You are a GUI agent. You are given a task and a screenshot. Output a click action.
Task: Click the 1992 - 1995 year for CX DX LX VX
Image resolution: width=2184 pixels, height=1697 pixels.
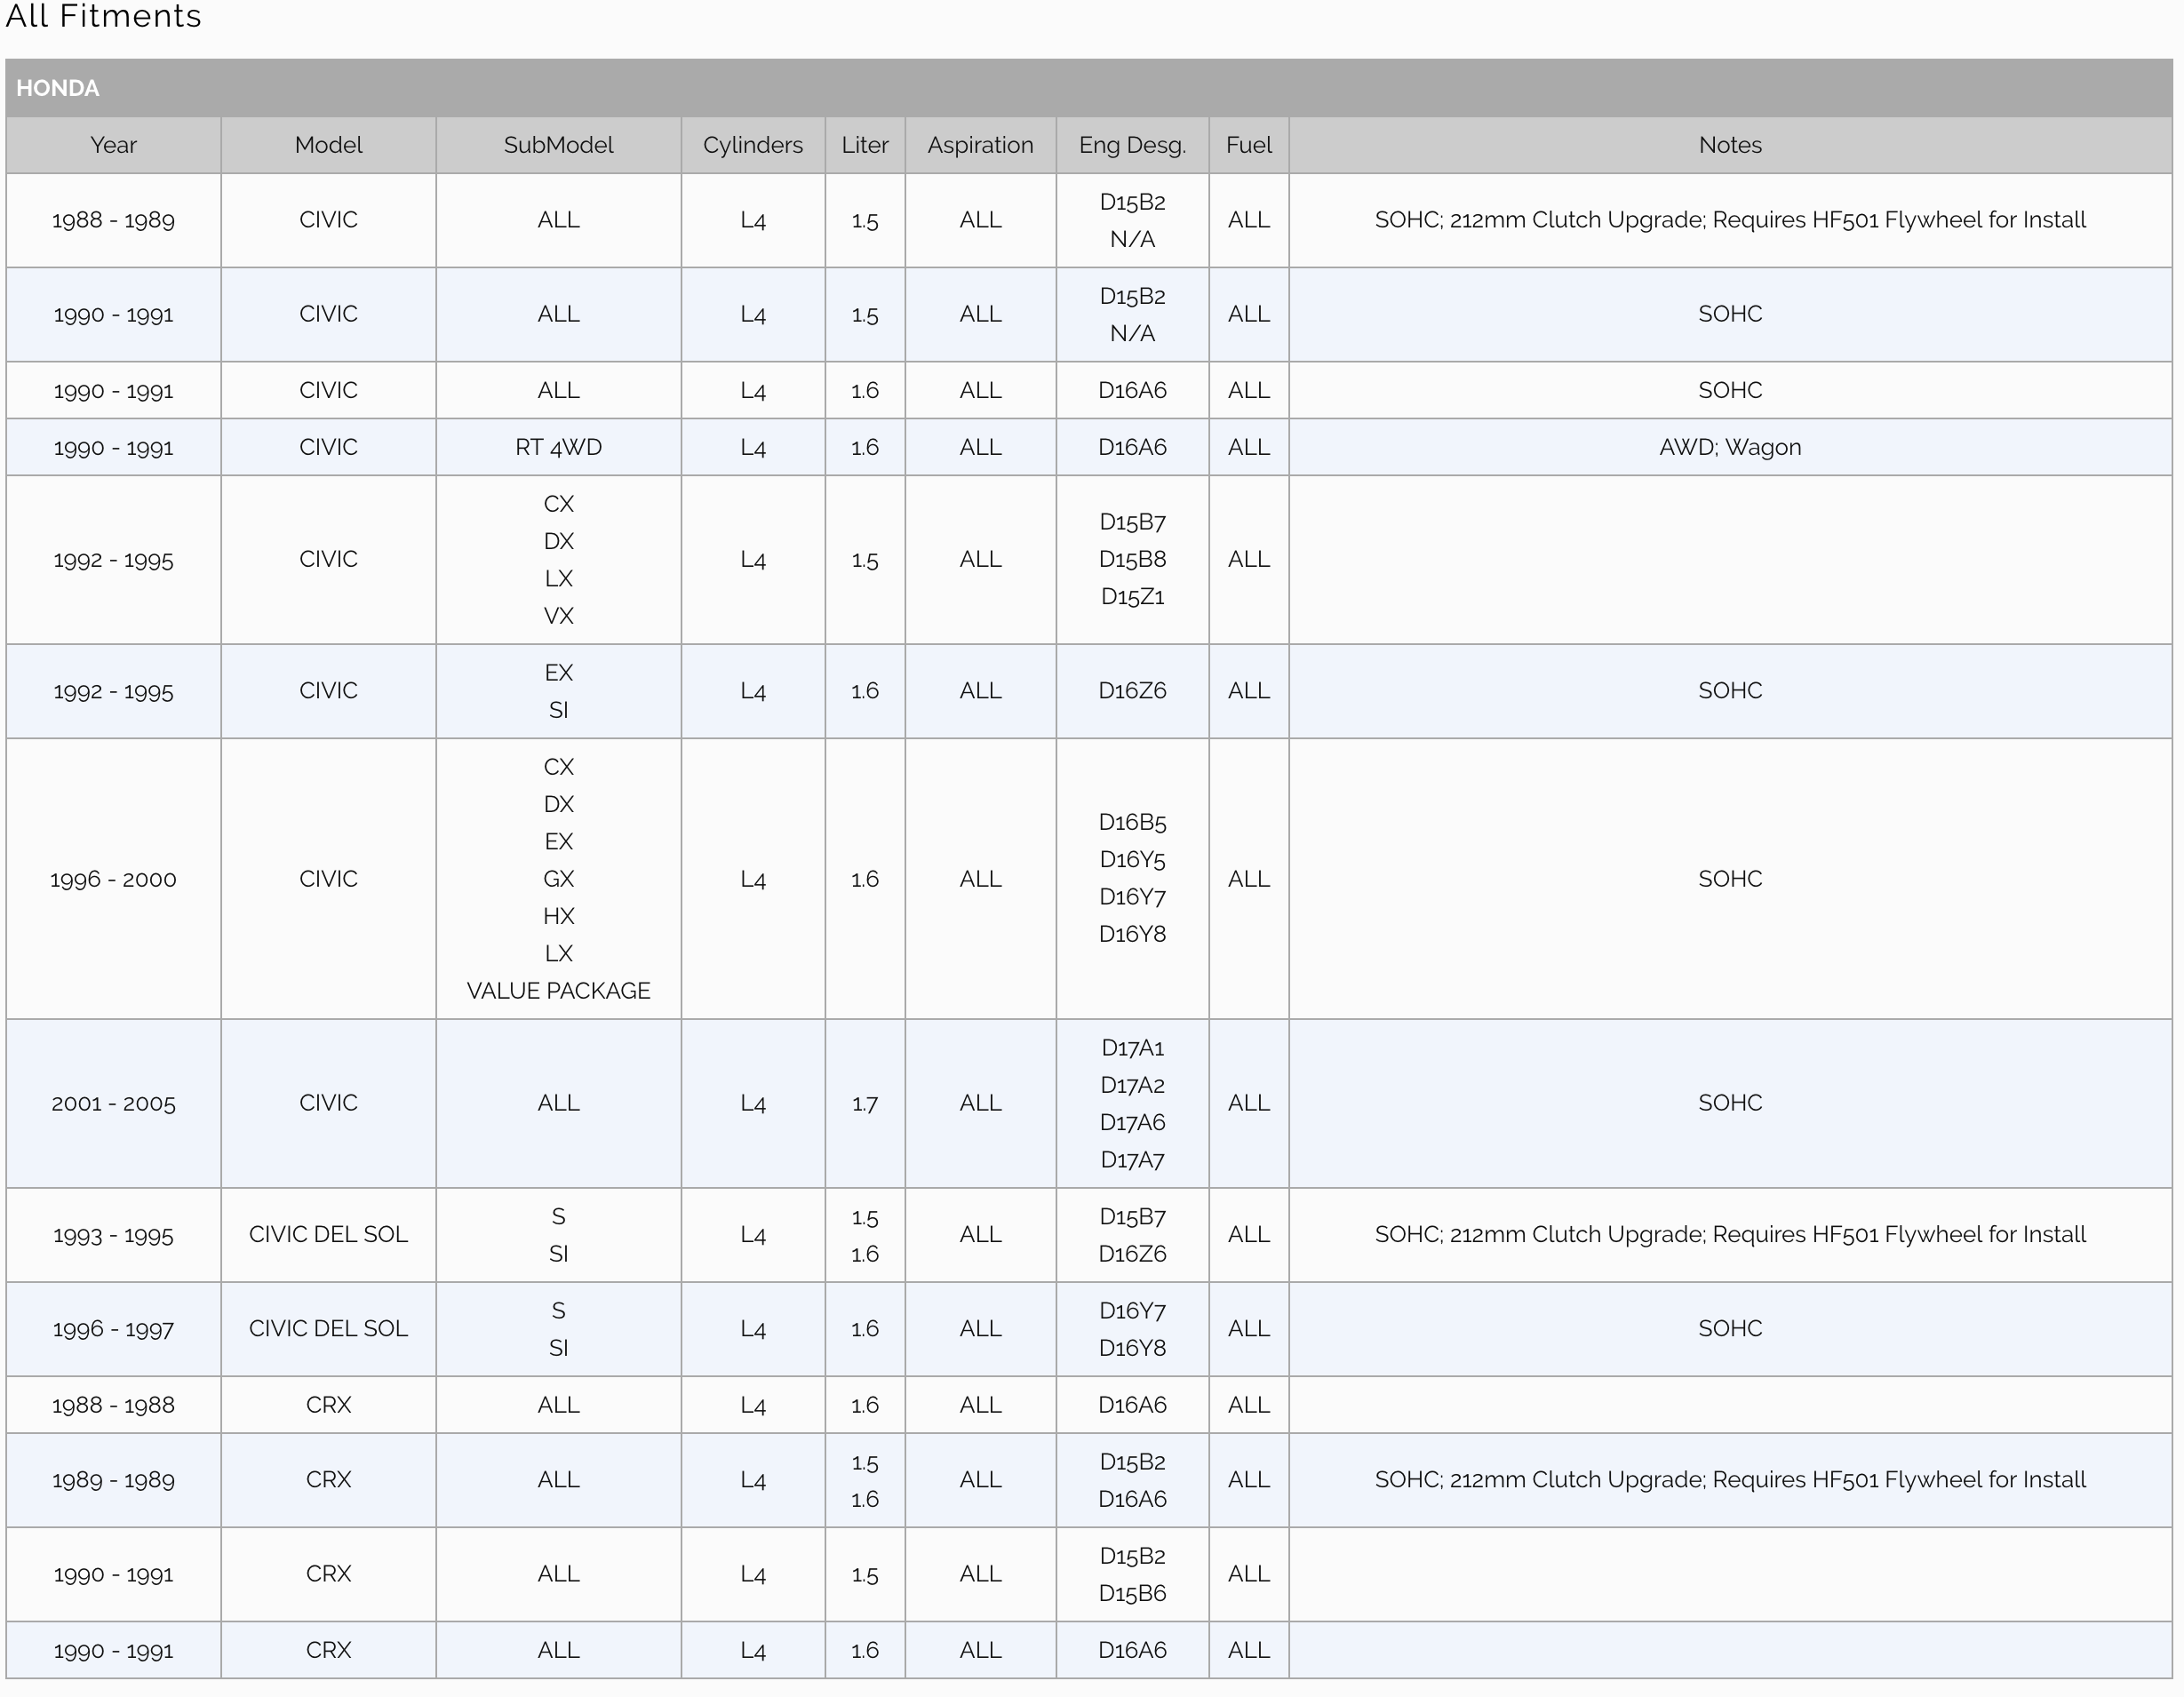point(114,560)
